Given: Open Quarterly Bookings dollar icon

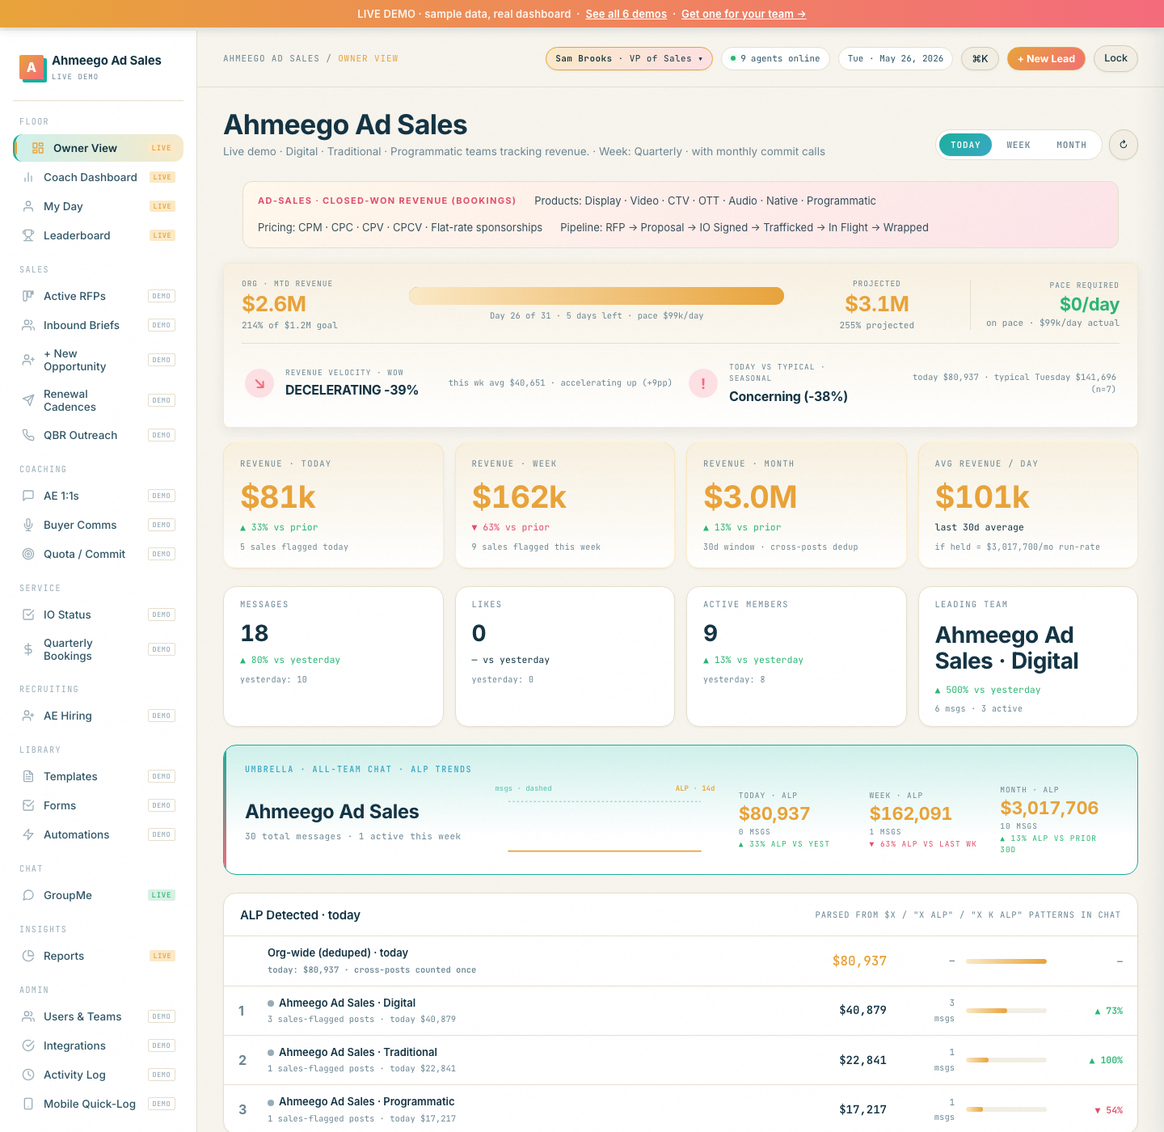Looking at the screenshot, I should 28,649.
